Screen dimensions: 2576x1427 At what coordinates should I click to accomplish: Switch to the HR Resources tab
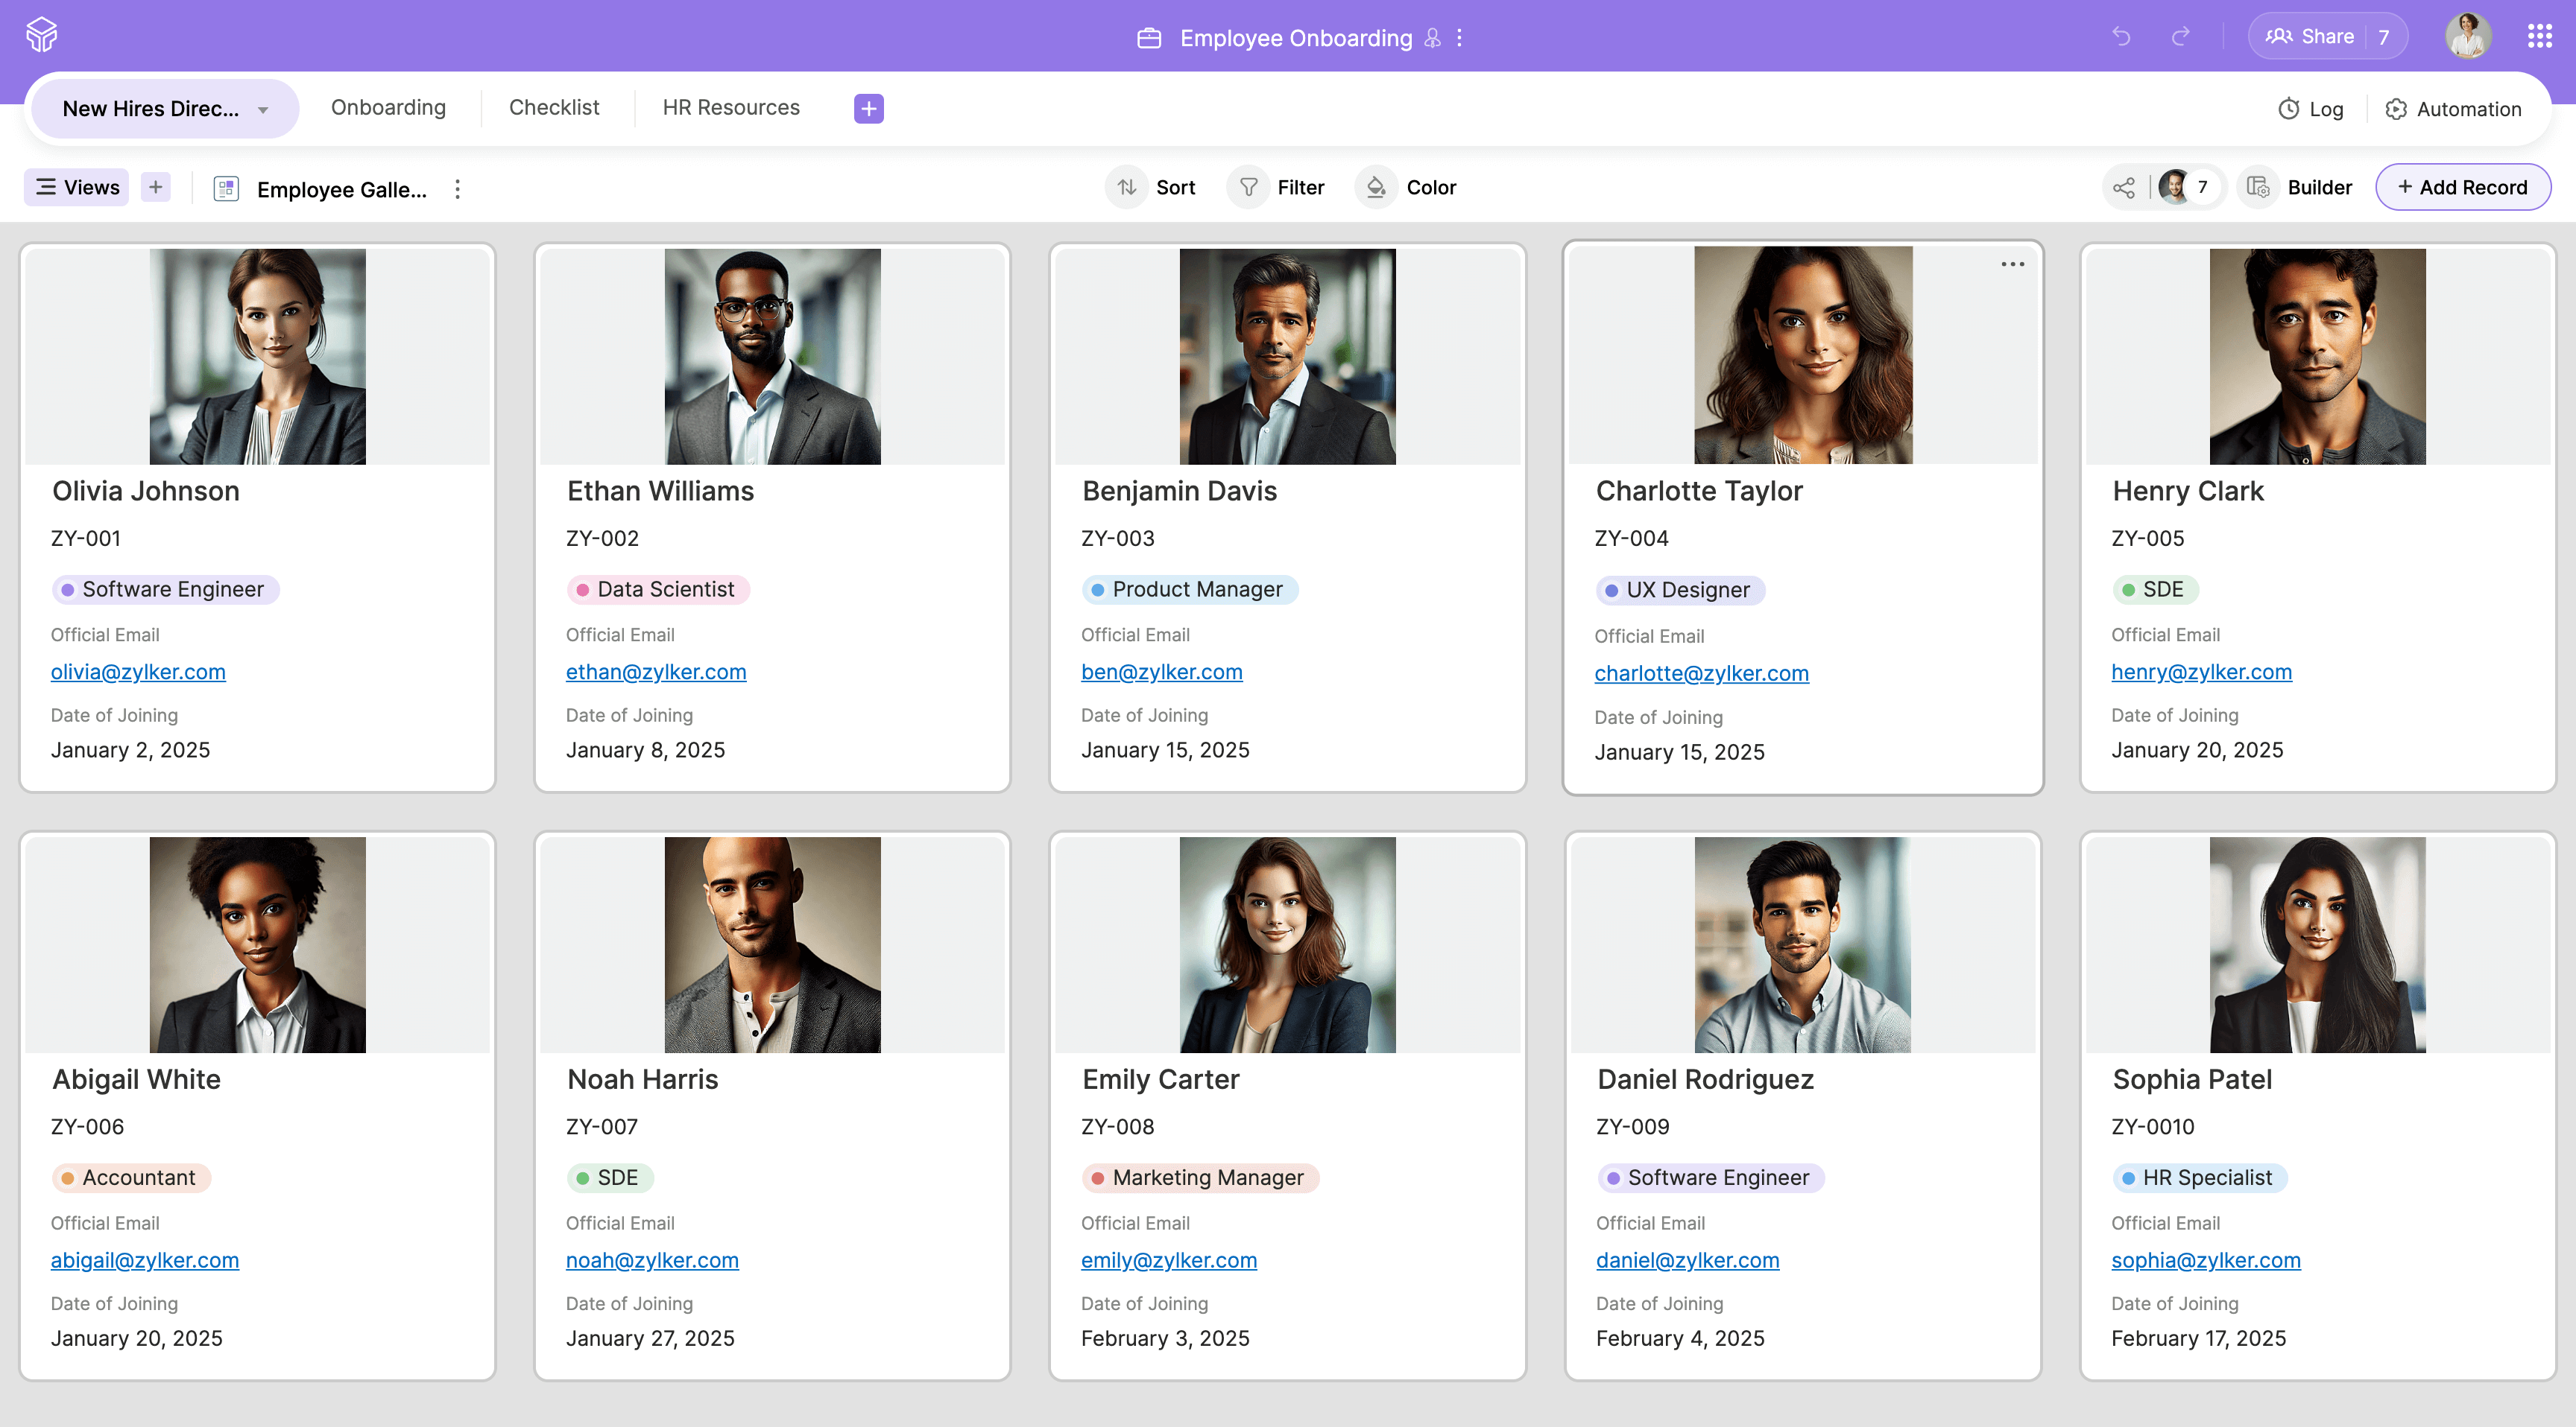[x=731, y=108]
